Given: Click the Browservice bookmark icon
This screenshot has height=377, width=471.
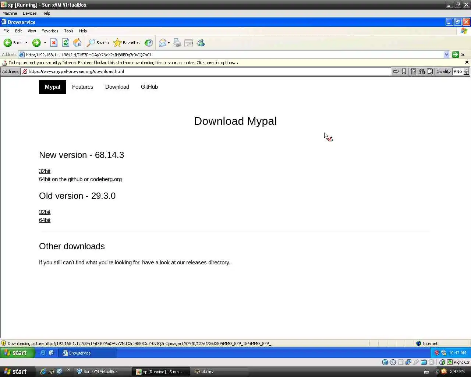Looking at the screenshot, I should point(404,71).
